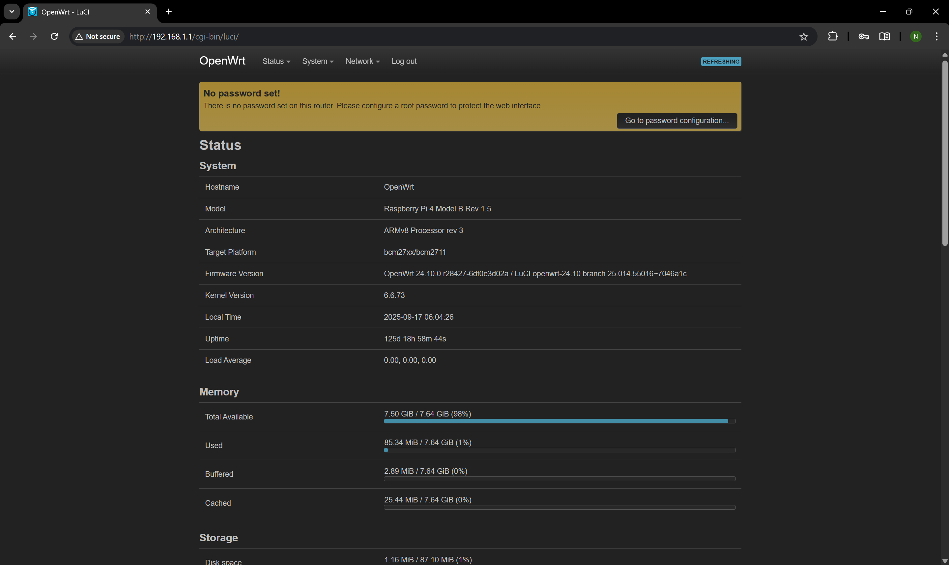
Task: Toggle the REFRESHING auto-refresh indicator
Action: (x=720, y=61)
